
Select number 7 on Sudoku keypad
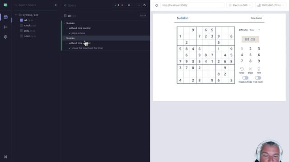[242, 61]
